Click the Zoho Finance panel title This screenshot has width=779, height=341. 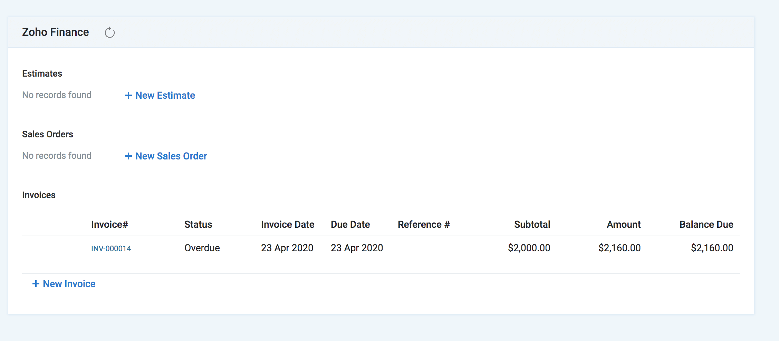pos(56,32)
